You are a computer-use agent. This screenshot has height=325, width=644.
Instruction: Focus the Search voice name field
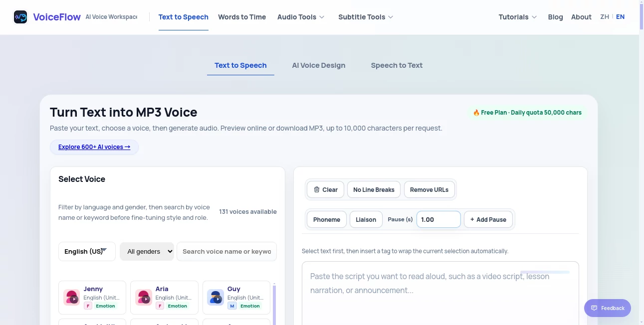(x=226, y=251)
